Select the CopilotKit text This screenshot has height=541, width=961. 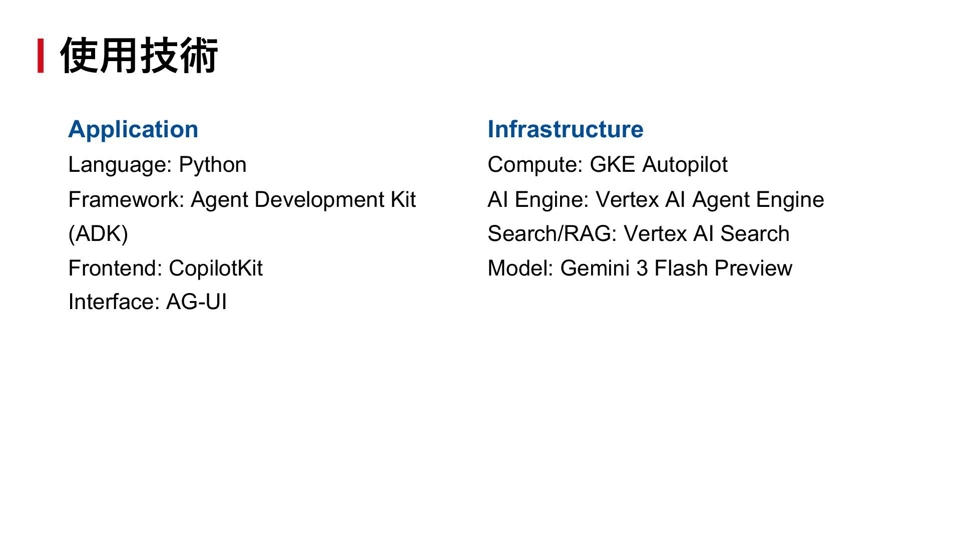[215, 268]
